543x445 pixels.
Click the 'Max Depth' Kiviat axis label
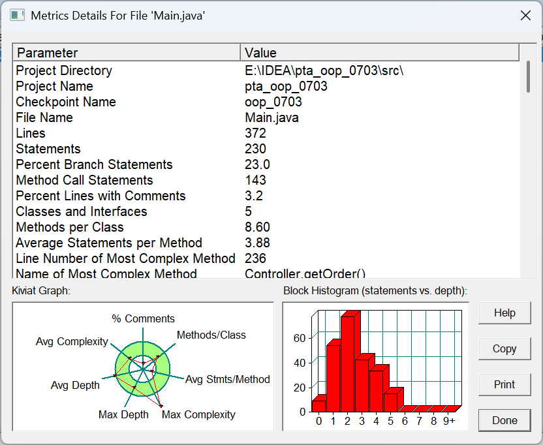pyautogui.click(x=123, y=414)
